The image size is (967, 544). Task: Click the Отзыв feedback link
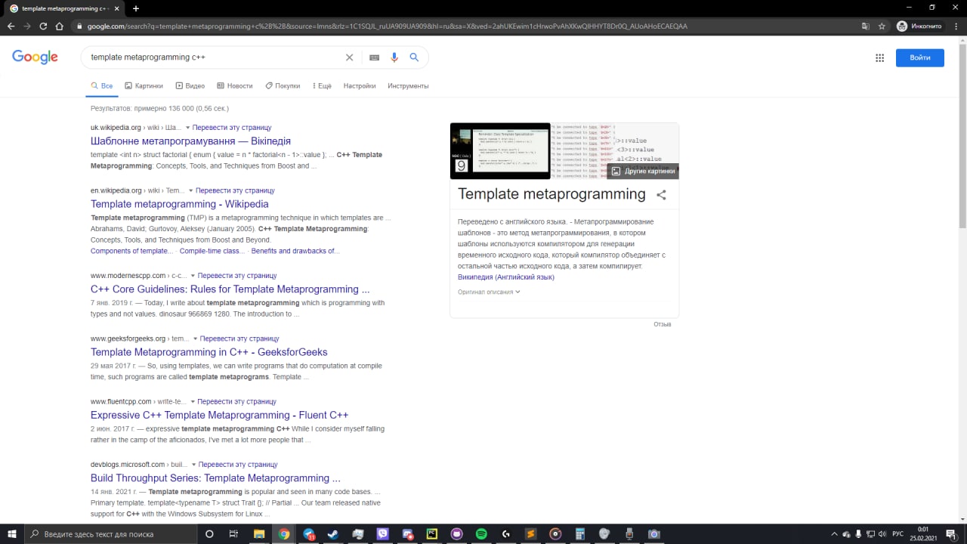click(x=662, y=324)
